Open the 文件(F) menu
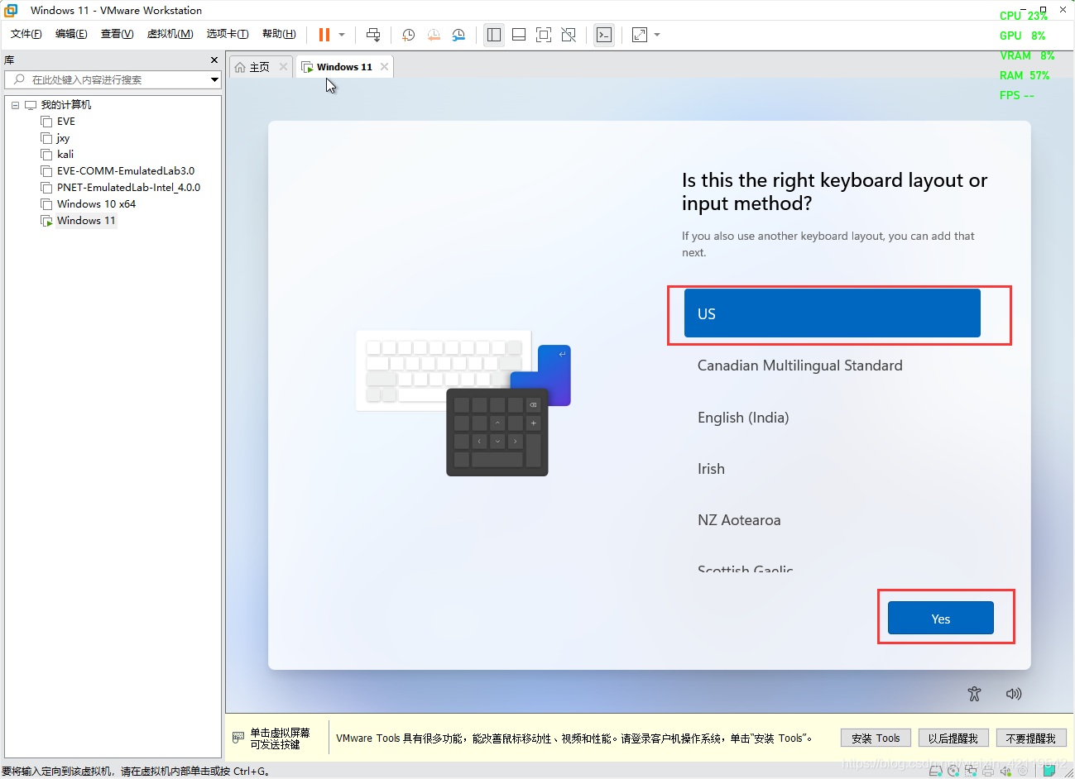This screenshot has width=1075, height=779. tap(26, 34)
